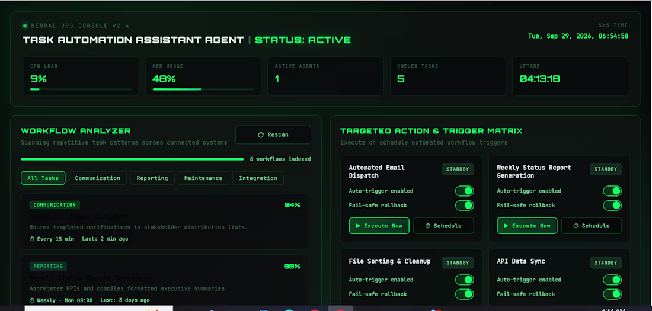Open Schedule for Weekly Status Report Generation
This screenshot has width=652, height=311.
[592, 226]
